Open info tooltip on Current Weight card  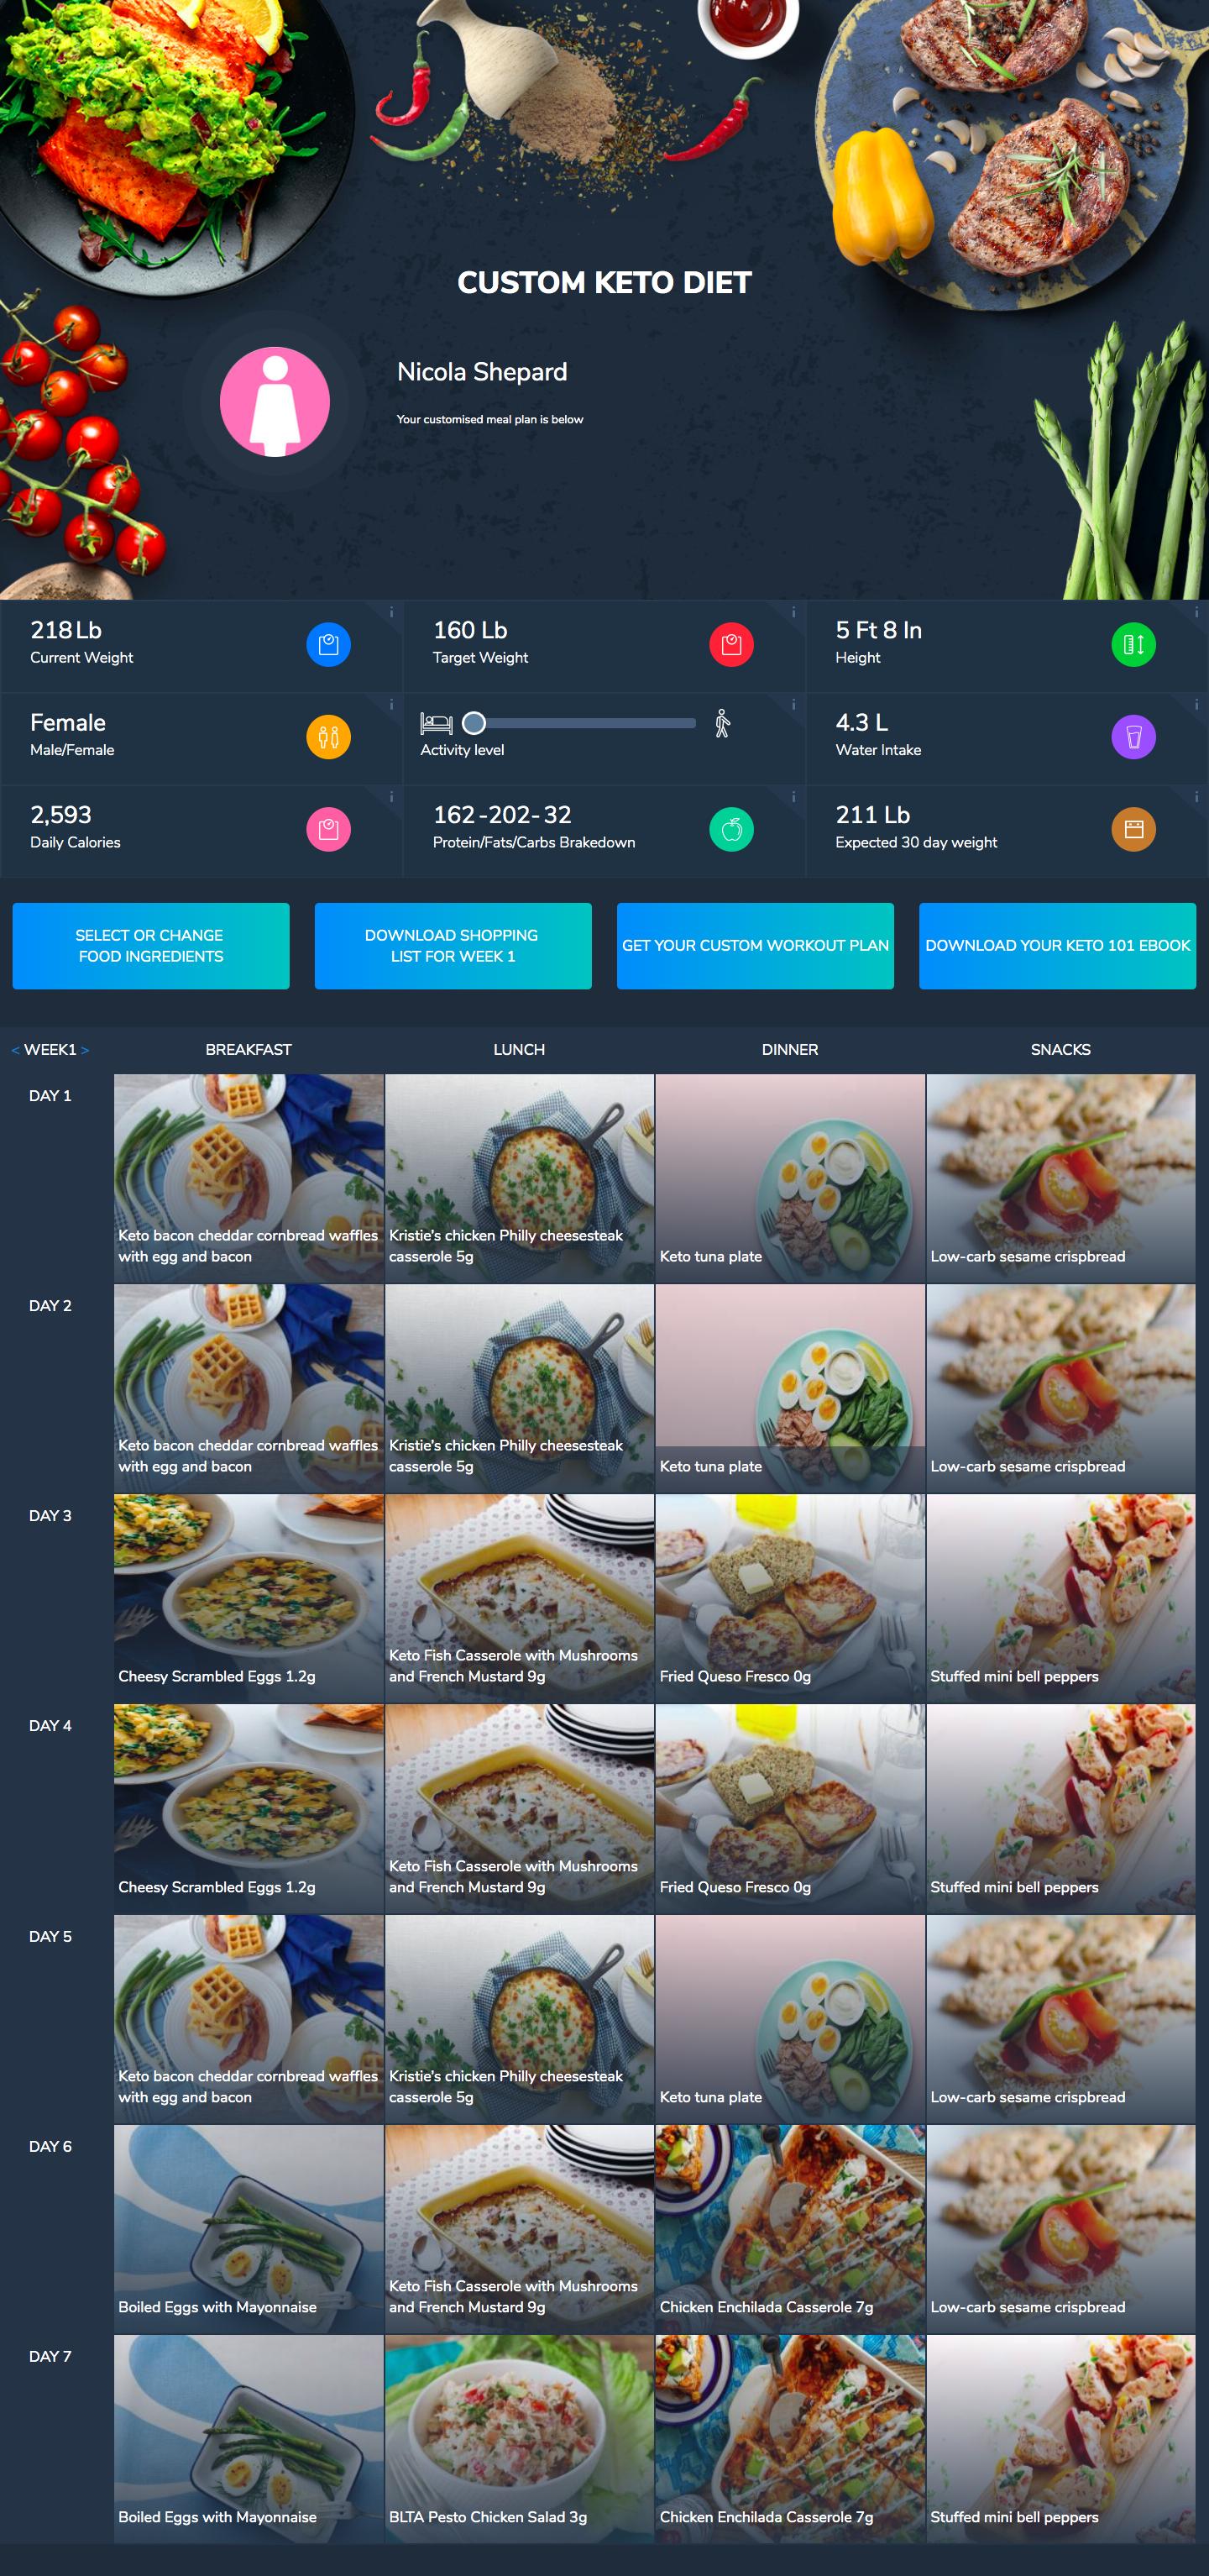tap(391, 612)
